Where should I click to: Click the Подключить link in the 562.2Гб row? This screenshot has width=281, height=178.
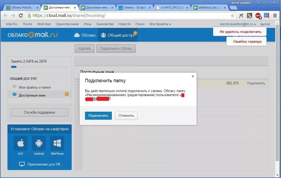256,83
